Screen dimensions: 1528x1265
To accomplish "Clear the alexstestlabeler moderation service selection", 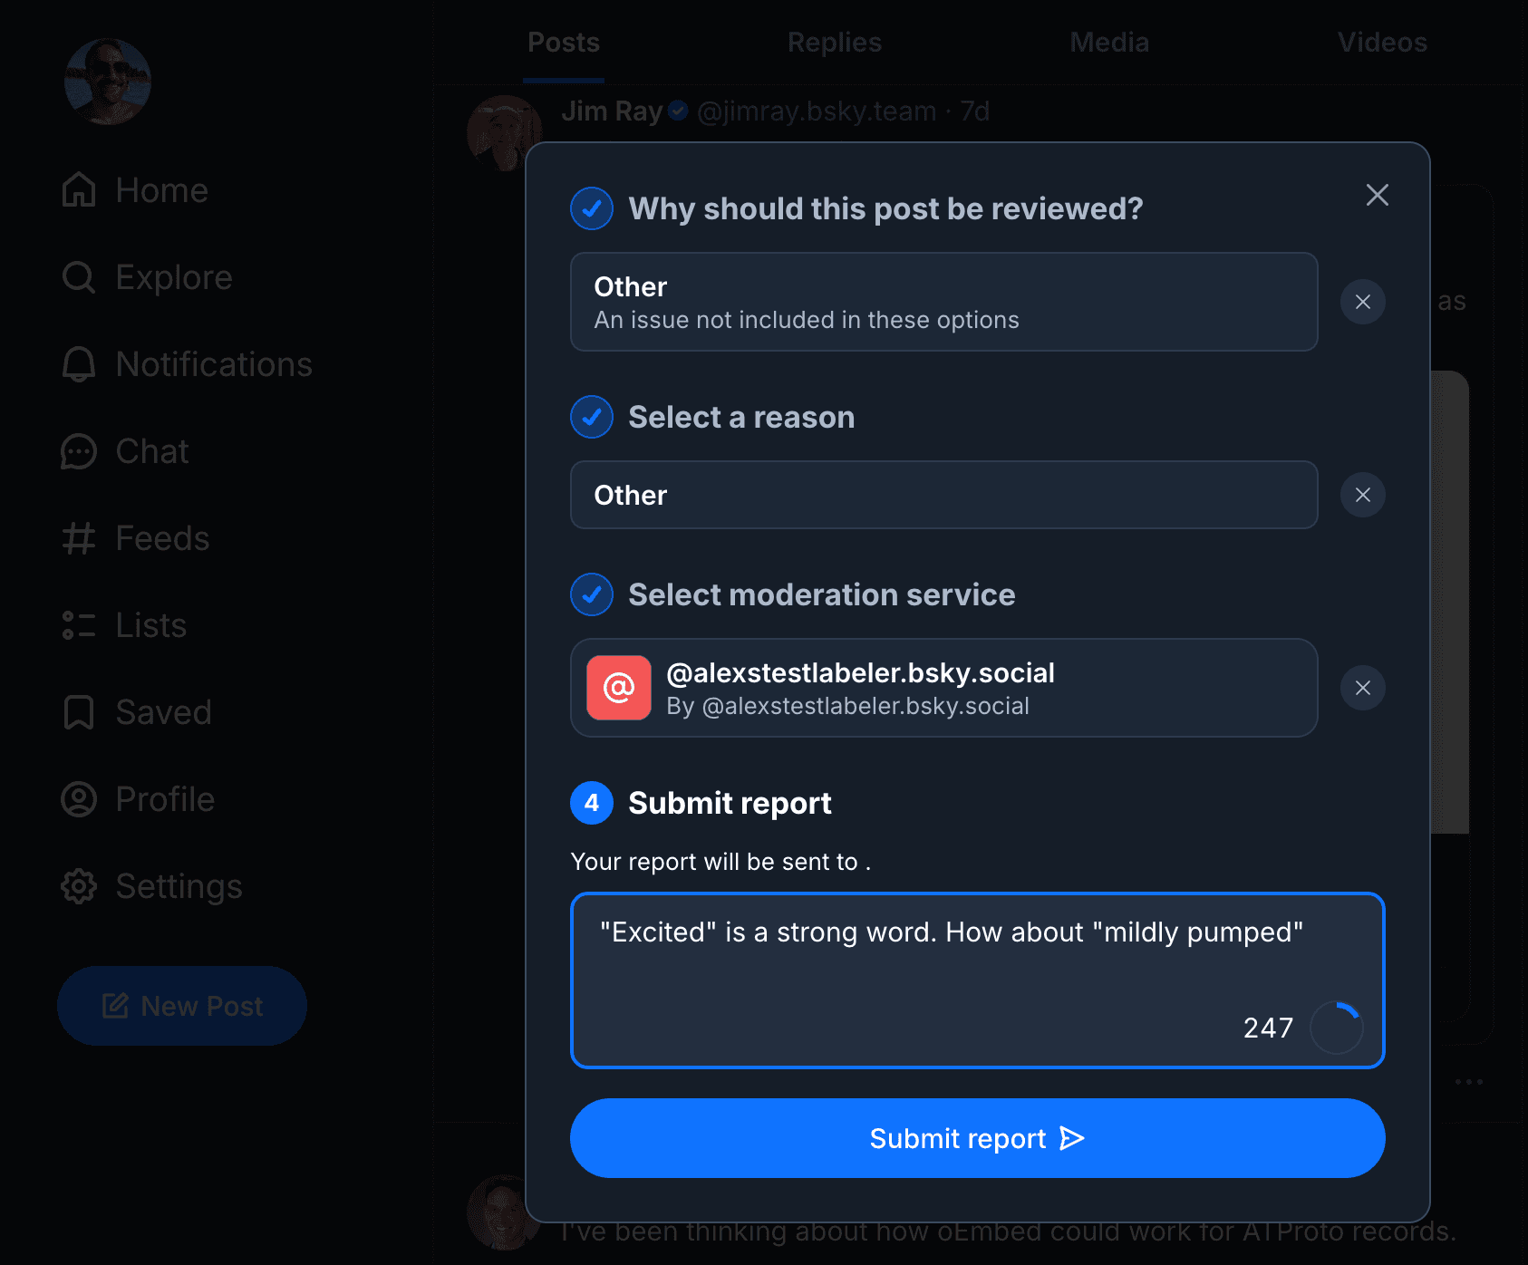I will click(x=1362, y=688).
